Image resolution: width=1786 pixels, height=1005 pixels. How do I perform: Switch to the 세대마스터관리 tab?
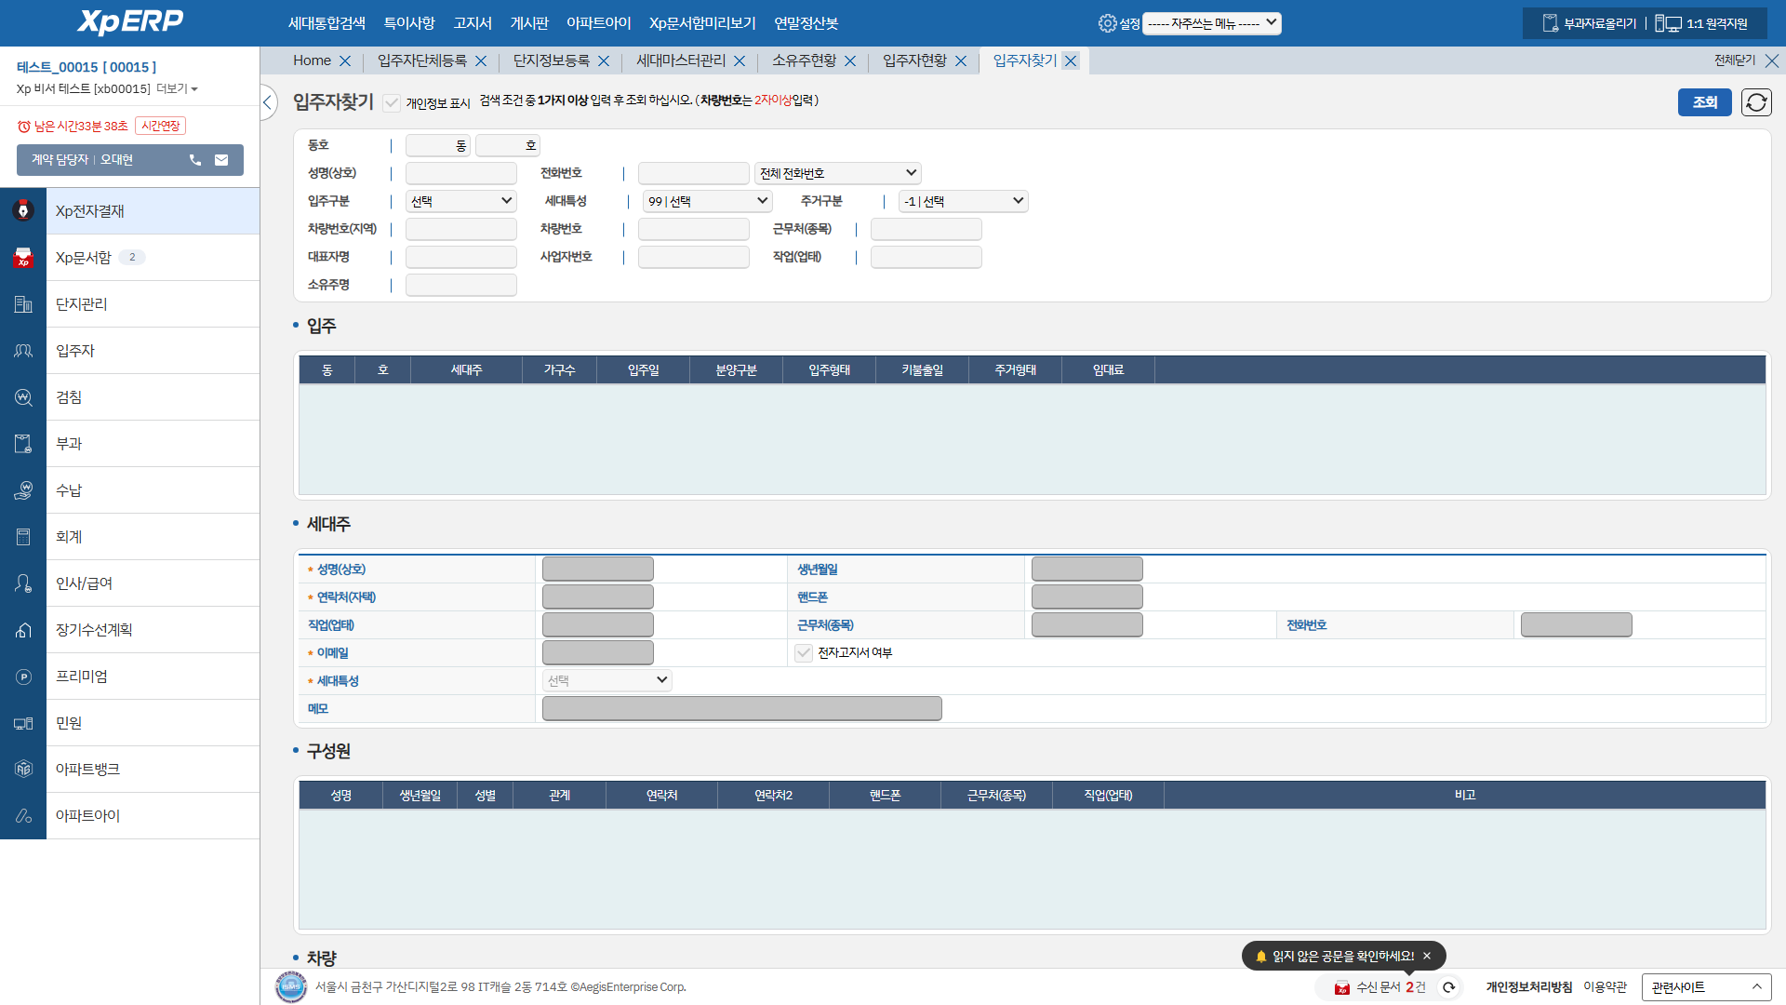pos(680,60)
